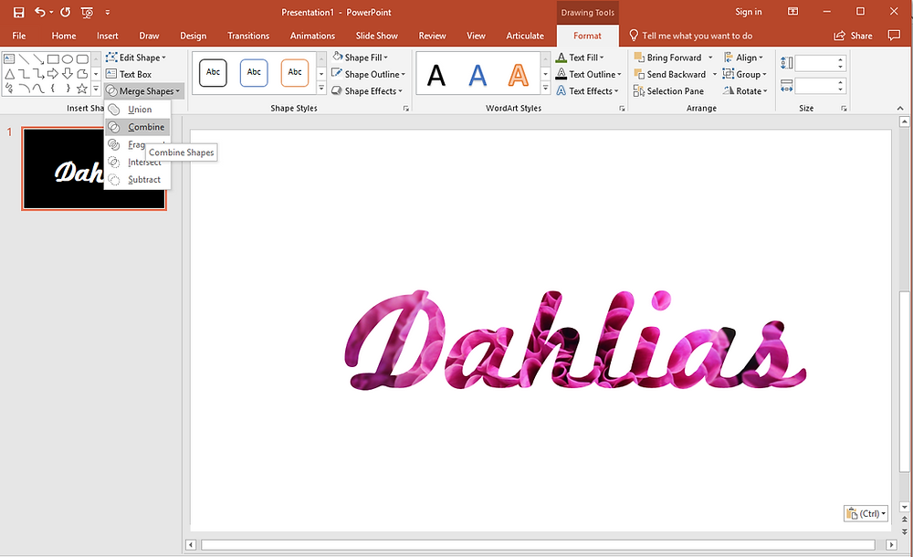Switch to the Transitions tab
The width and height of the screenshot is (913, 557).
[x=248, y=36]
